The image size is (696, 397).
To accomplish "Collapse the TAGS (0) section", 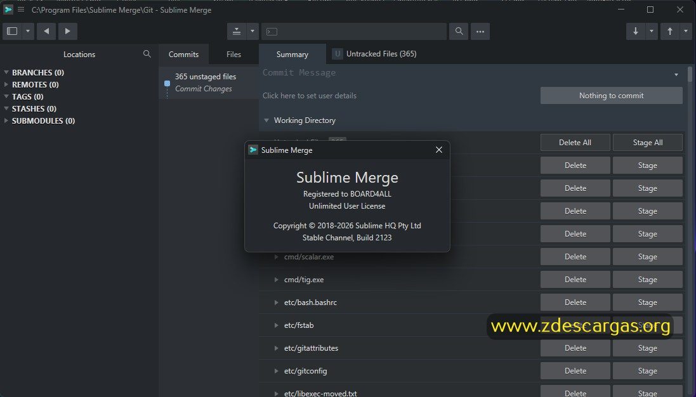I will click(x=6, y=96).
